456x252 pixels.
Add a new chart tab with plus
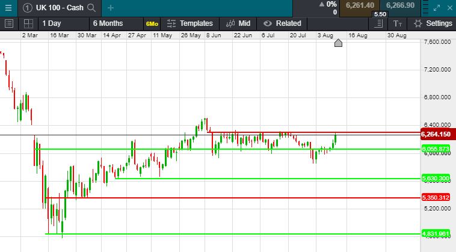[x=111, y=8]
